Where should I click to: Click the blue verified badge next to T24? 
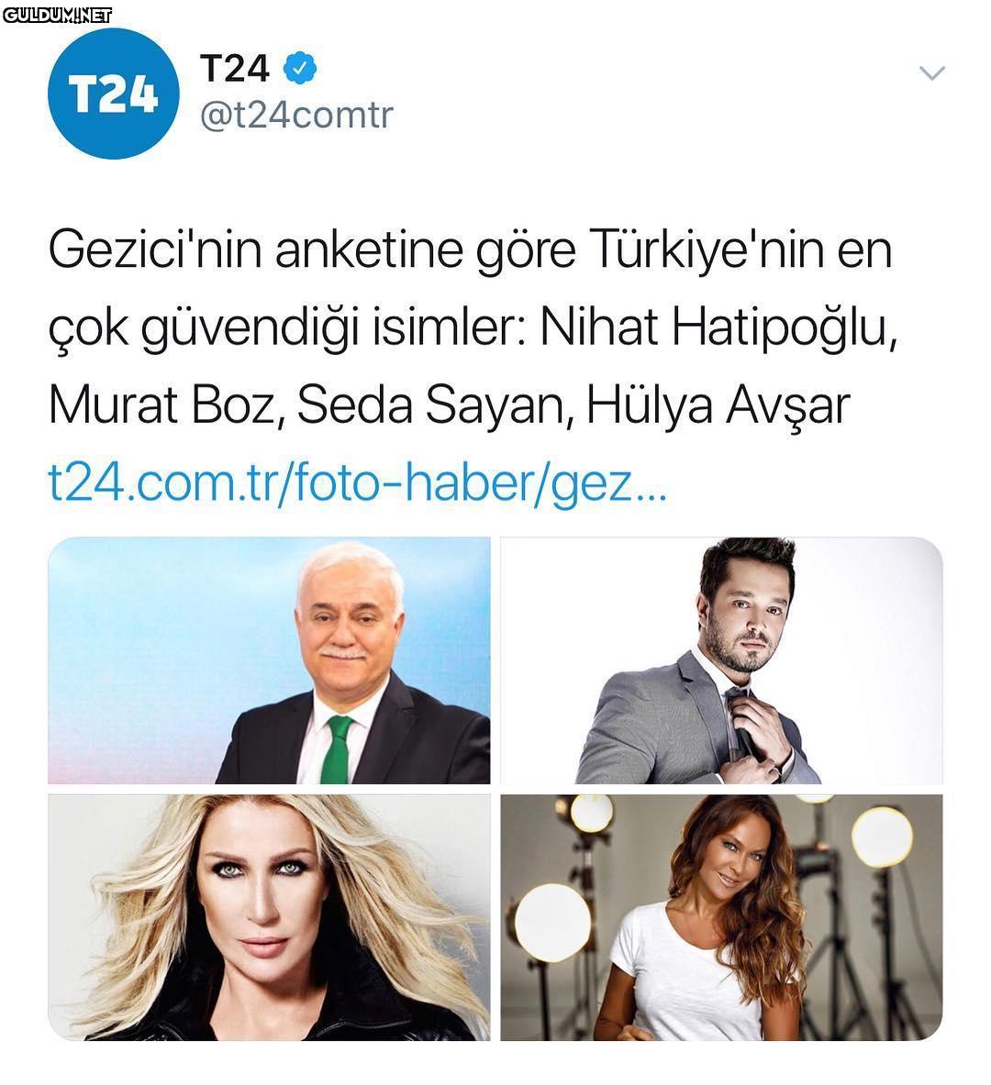click(300, 68)
